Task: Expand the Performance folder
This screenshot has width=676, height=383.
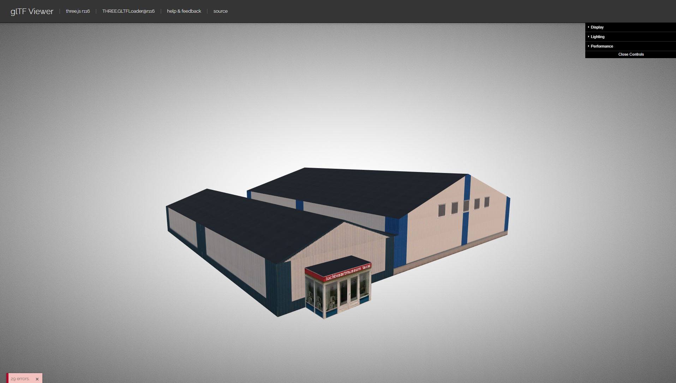Action: 602,46
